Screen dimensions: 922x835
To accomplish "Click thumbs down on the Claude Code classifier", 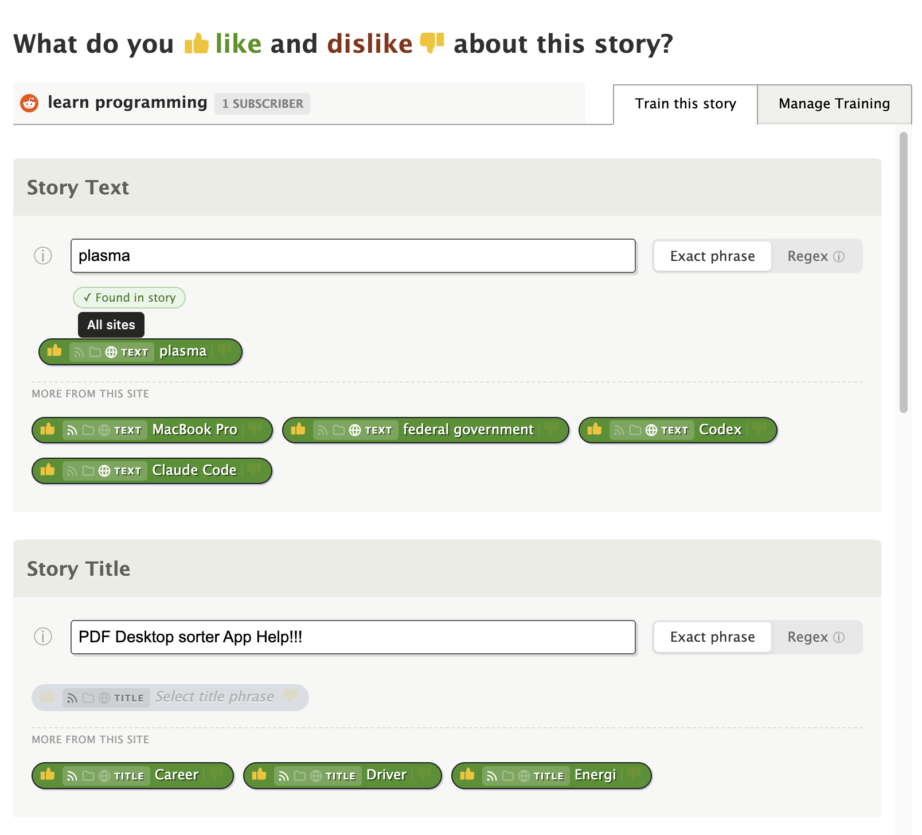I will pyautogui.click(x=255, y=470).
